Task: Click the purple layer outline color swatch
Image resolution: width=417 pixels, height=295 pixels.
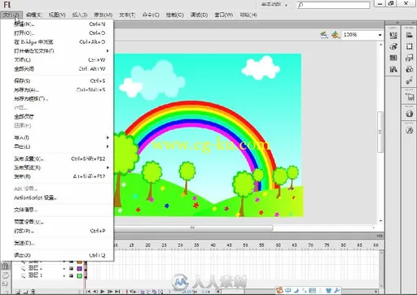Action: [79, 268]
